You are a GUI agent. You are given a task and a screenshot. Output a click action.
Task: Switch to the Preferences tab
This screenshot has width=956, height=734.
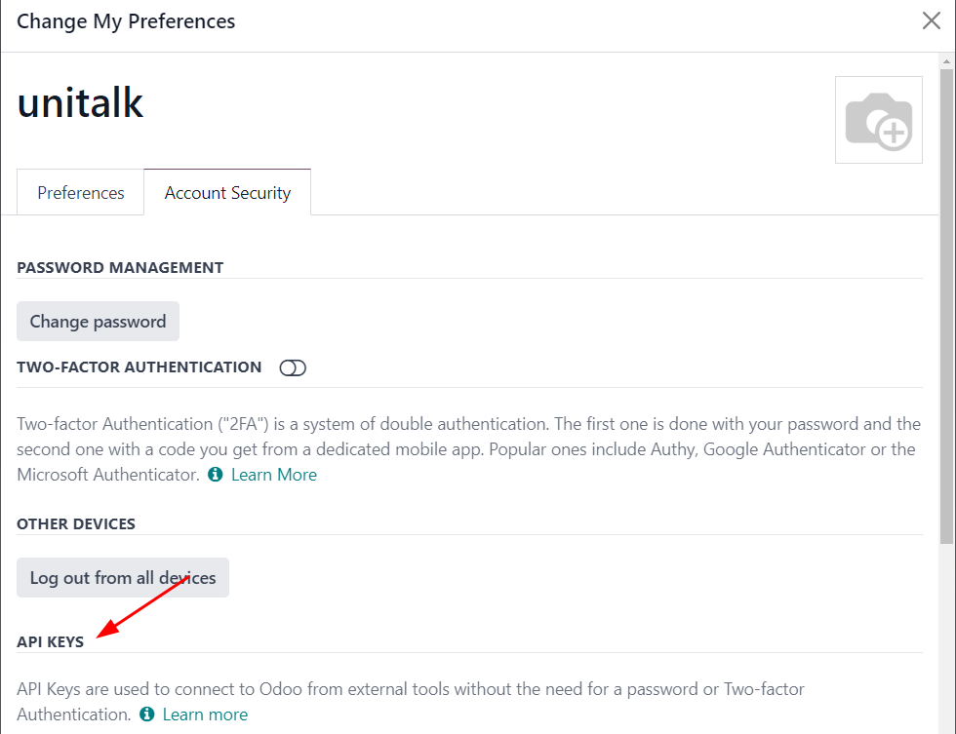[x=81, y=192]
